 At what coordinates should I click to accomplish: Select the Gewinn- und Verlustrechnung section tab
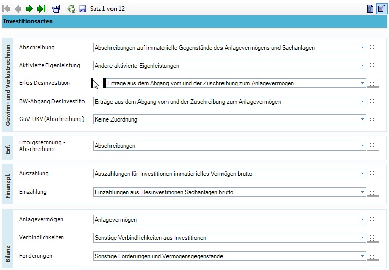[x=8, y=85]
